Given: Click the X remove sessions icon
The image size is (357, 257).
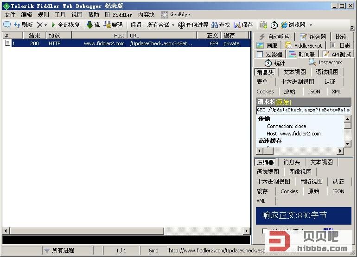Looking at the screenshot, I should [x=39, y=25].
